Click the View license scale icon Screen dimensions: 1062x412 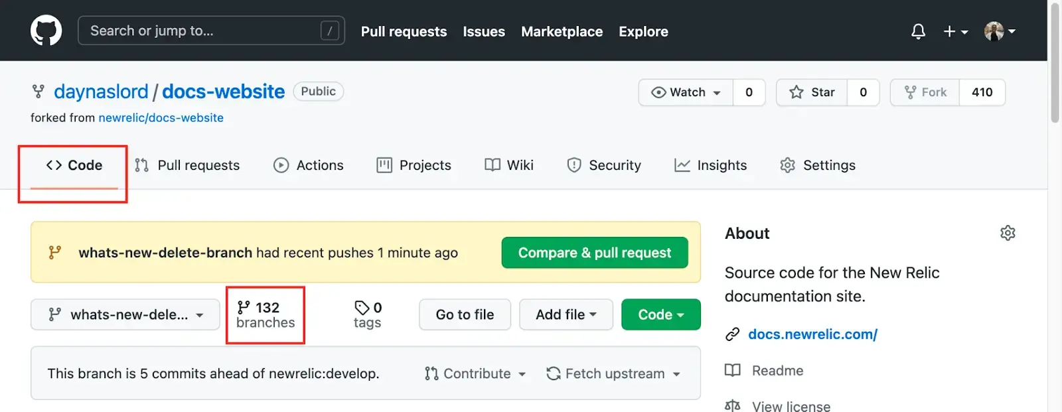[x=732, y=405]
